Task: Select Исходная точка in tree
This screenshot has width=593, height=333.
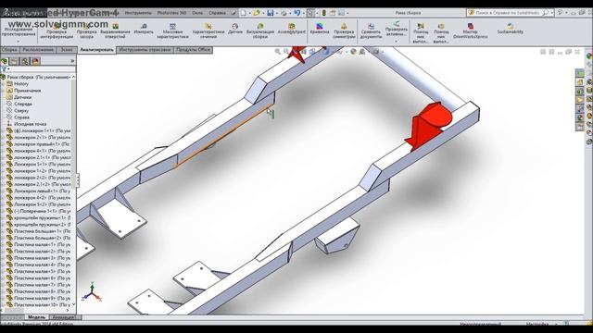Action: [30, 124]
